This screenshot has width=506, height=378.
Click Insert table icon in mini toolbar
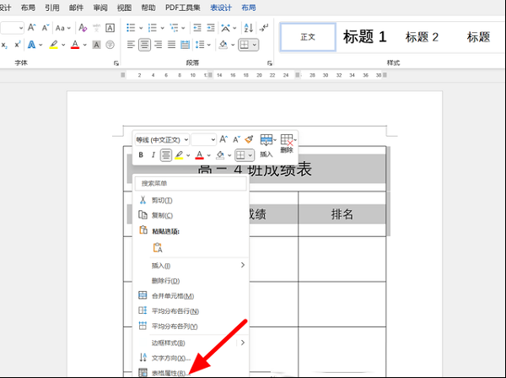[x=266, y=140]
